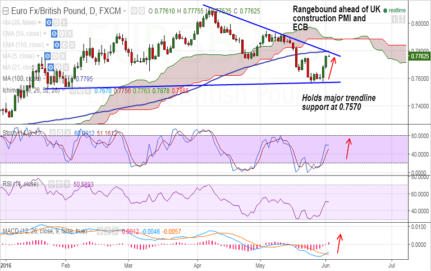This screenshot has height=271, width=431.
Task: Remove the Vol (20, false) indicator
Action: [x=64, y=22]
